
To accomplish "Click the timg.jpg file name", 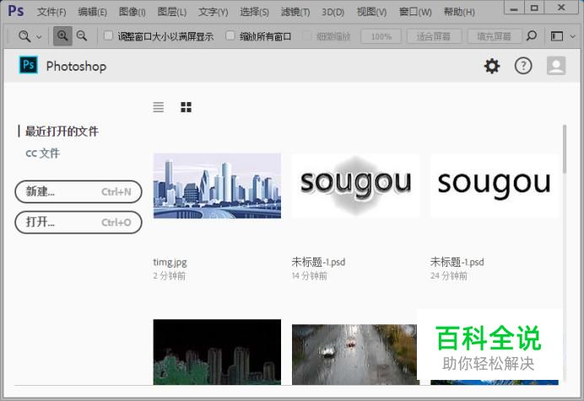I will [170, 262].
